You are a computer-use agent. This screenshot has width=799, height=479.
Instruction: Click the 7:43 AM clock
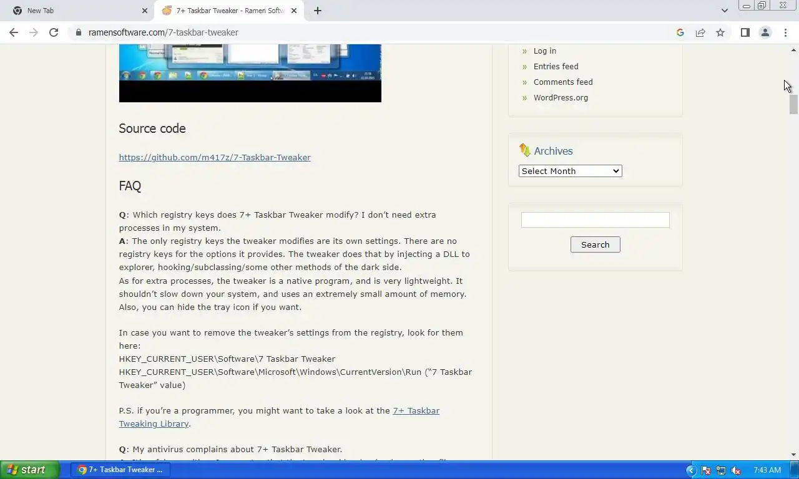[x=767, y=470]
